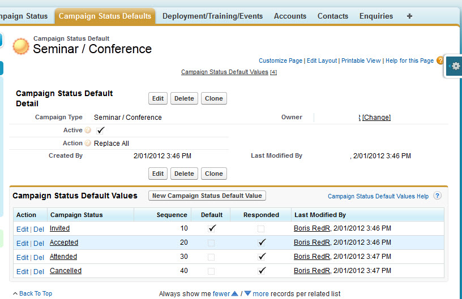This screenshot has height=299, width=462.
Task: Click the more records down arrow
Action: point(247,293)
